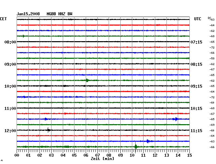Select the DC value -58
This screenshot has height=164, width=216.
tap(212, 58)
